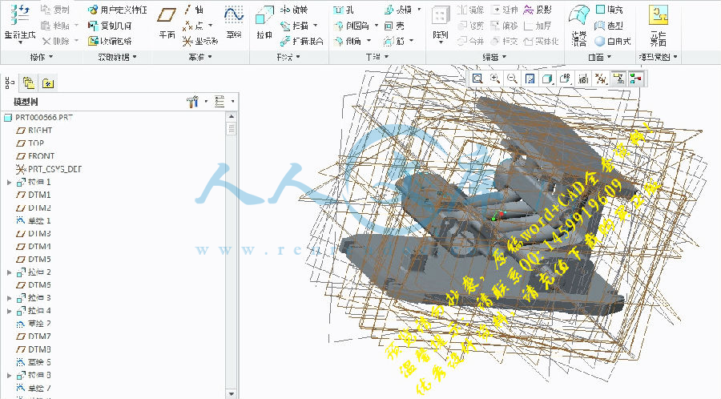Click the Repaint icon in view toolbar
The width and height of the screenshot is (721, 399).
pyautogui.click(x=530, y=79)
